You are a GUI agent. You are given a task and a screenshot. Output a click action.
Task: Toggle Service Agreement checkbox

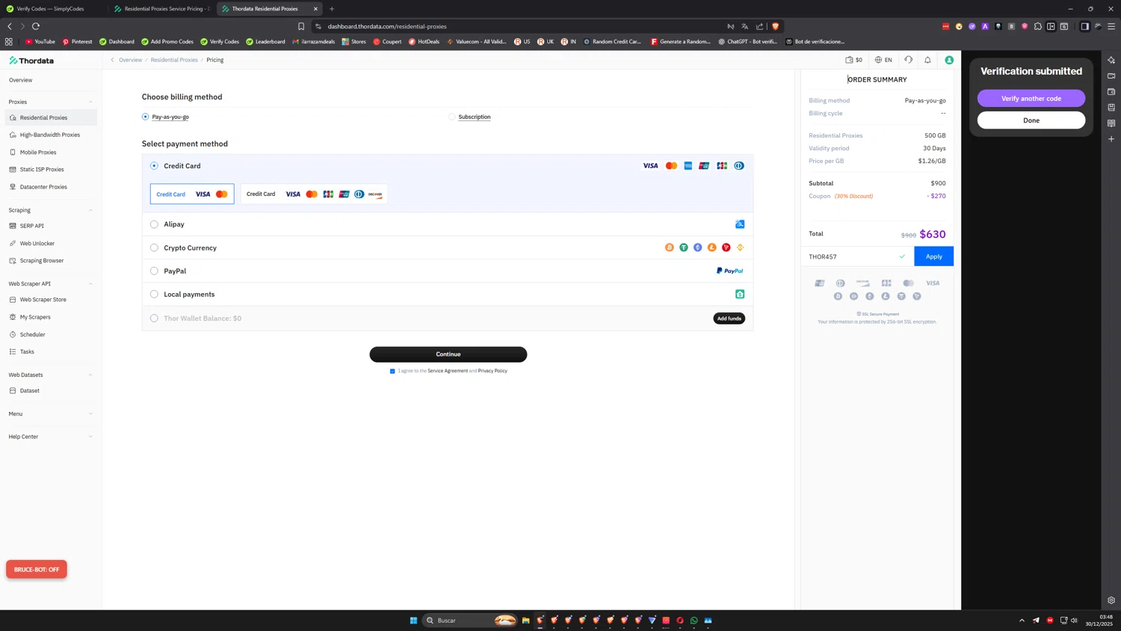click(x=392, y=371)
